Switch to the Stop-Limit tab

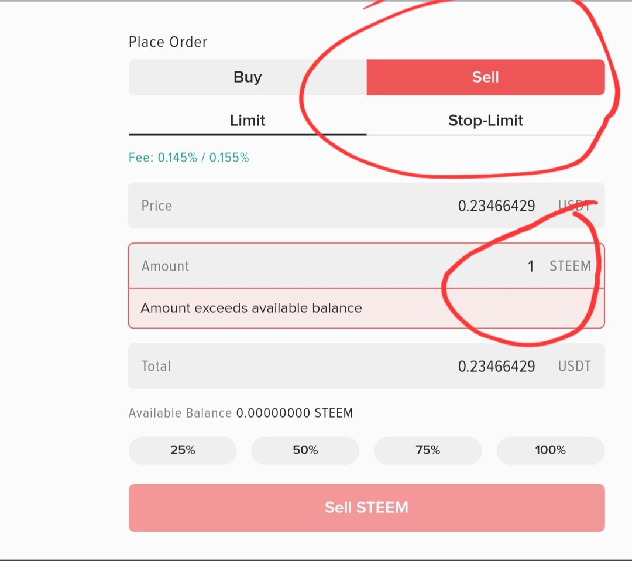tap(486, 121)
